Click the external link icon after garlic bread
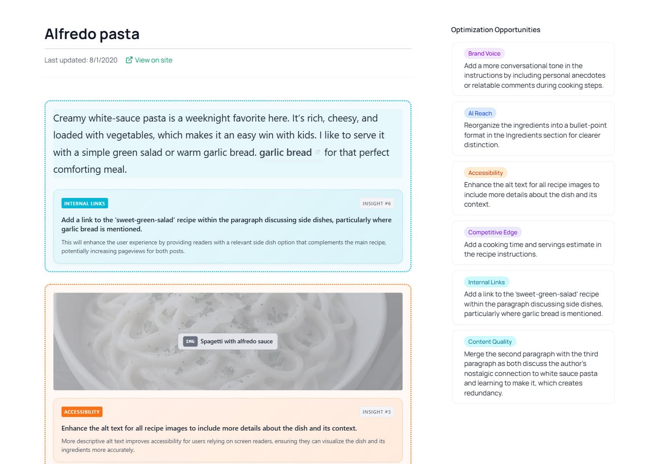 click(318, 152)
